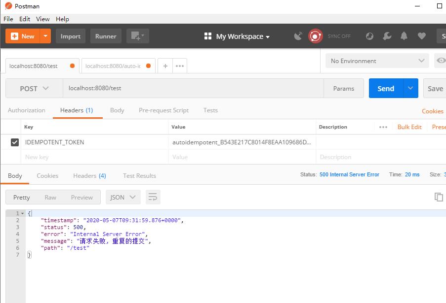
Task: Click the blue Send button
Action: coord(386,88)
